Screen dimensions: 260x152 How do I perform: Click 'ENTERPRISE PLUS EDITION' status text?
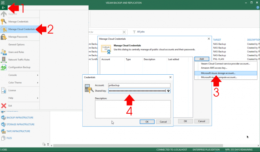(206, 150)
